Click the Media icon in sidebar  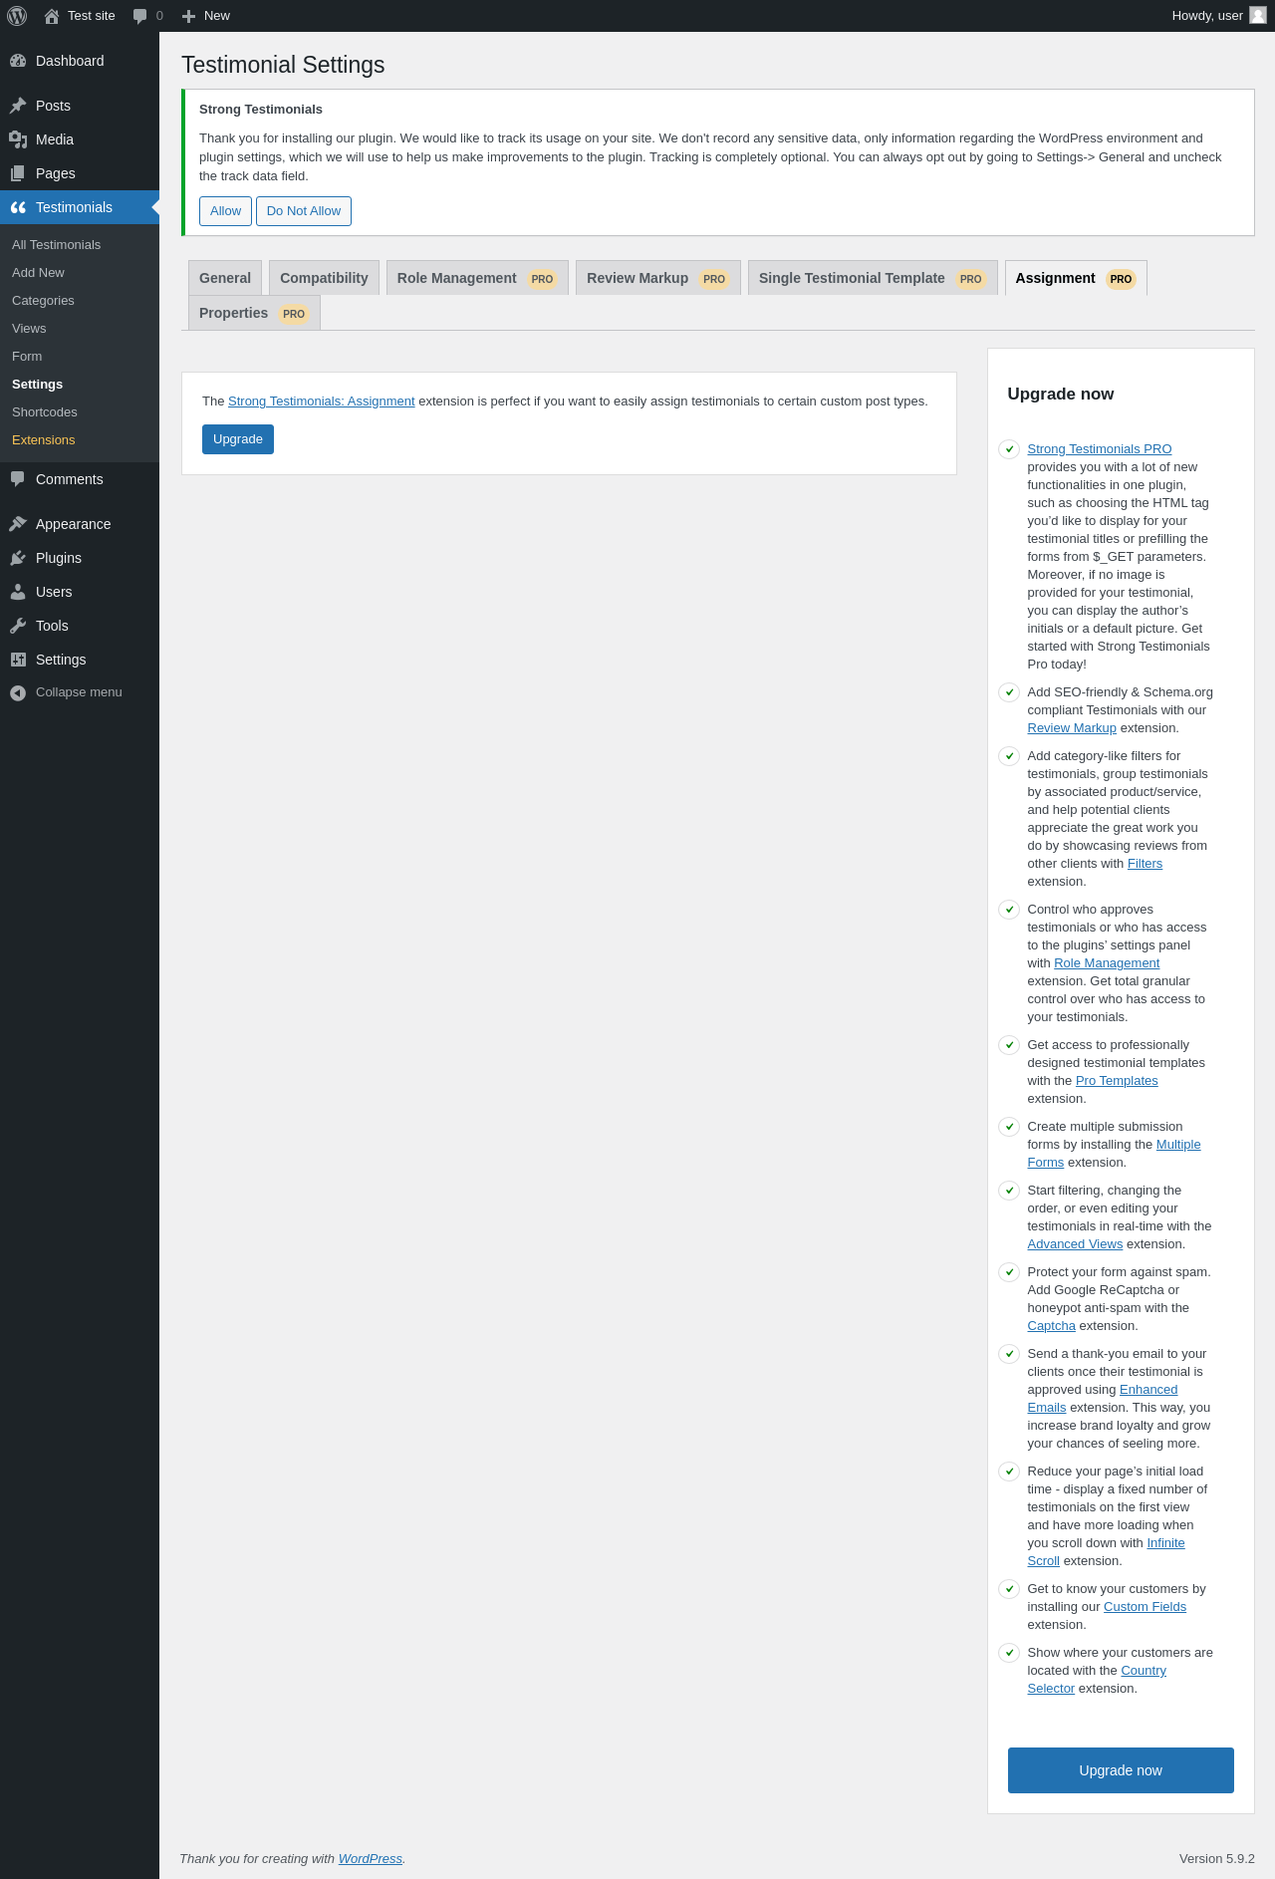point(18,139)
